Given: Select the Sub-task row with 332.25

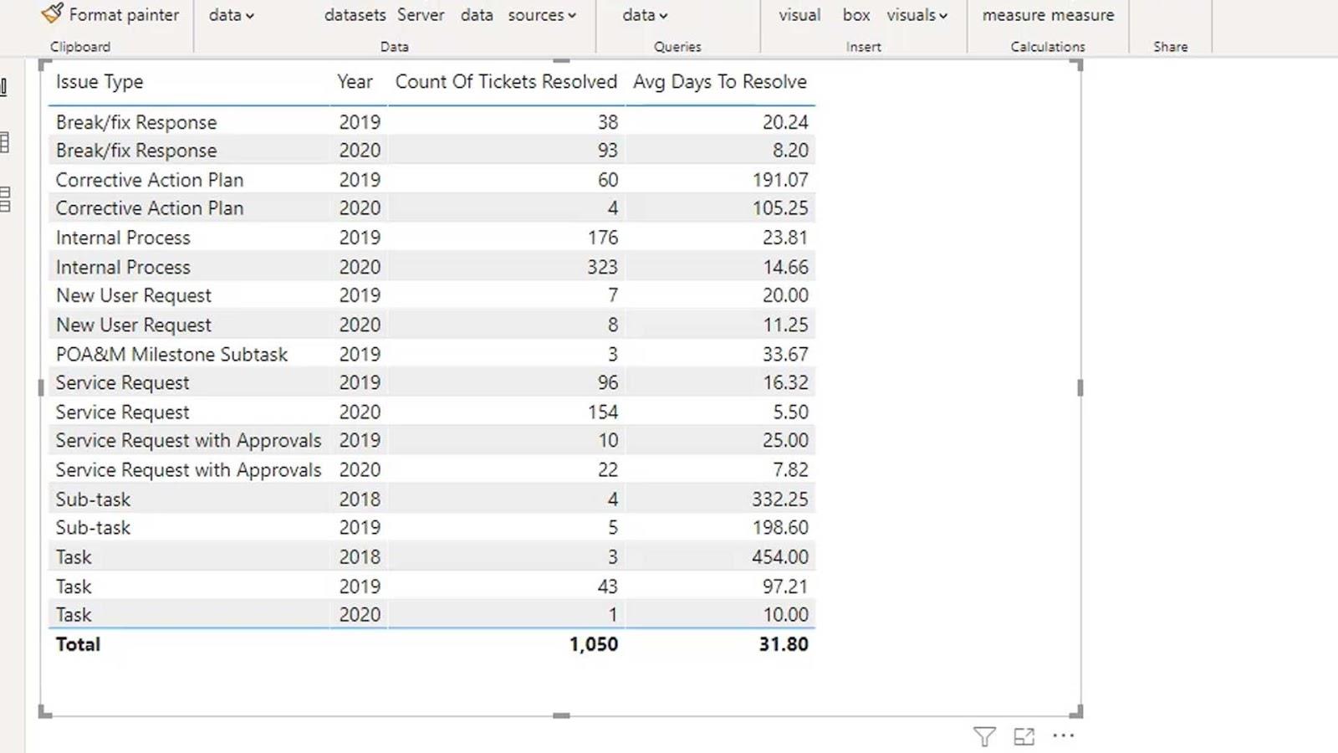Looking at the screenshot, I should click(x=432, y=499).
